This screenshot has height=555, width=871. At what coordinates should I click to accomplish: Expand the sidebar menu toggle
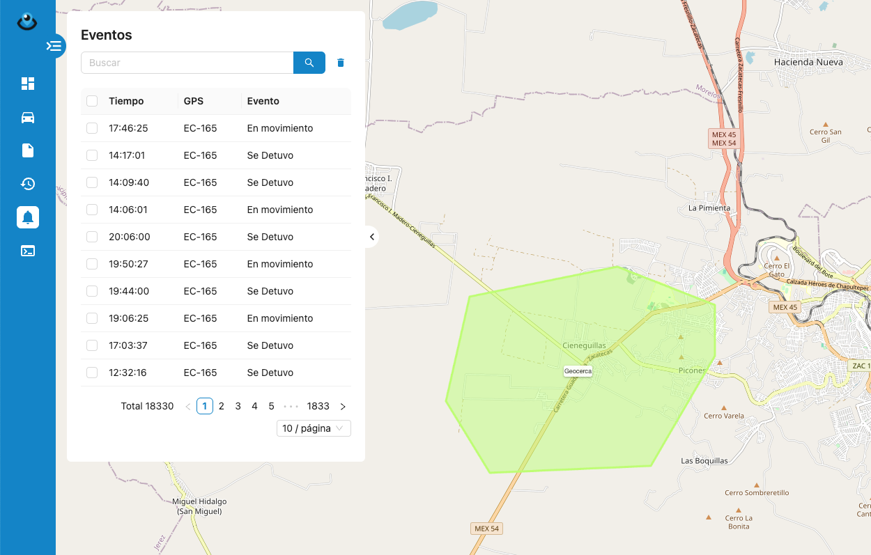coord(54,46)
